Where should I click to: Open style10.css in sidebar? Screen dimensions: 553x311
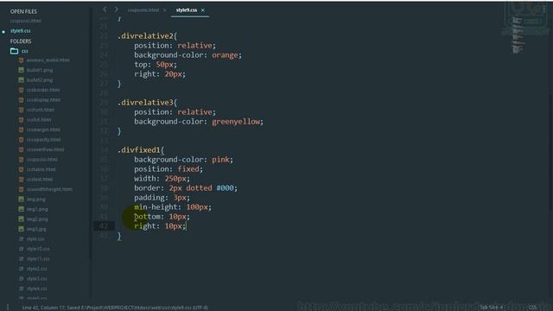tap(38, 249)
